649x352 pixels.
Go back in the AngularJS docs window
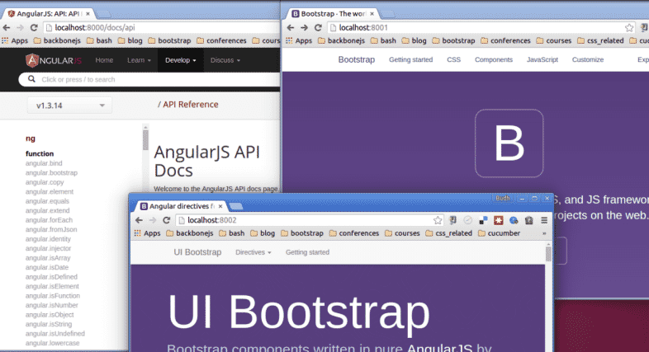pyautogui.click(x=7, y=28)
